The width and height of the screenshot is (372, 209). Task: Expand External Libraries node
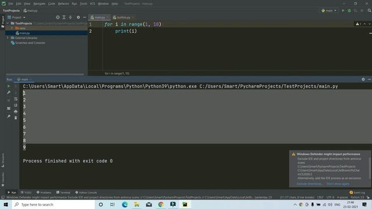pos(8,38)
